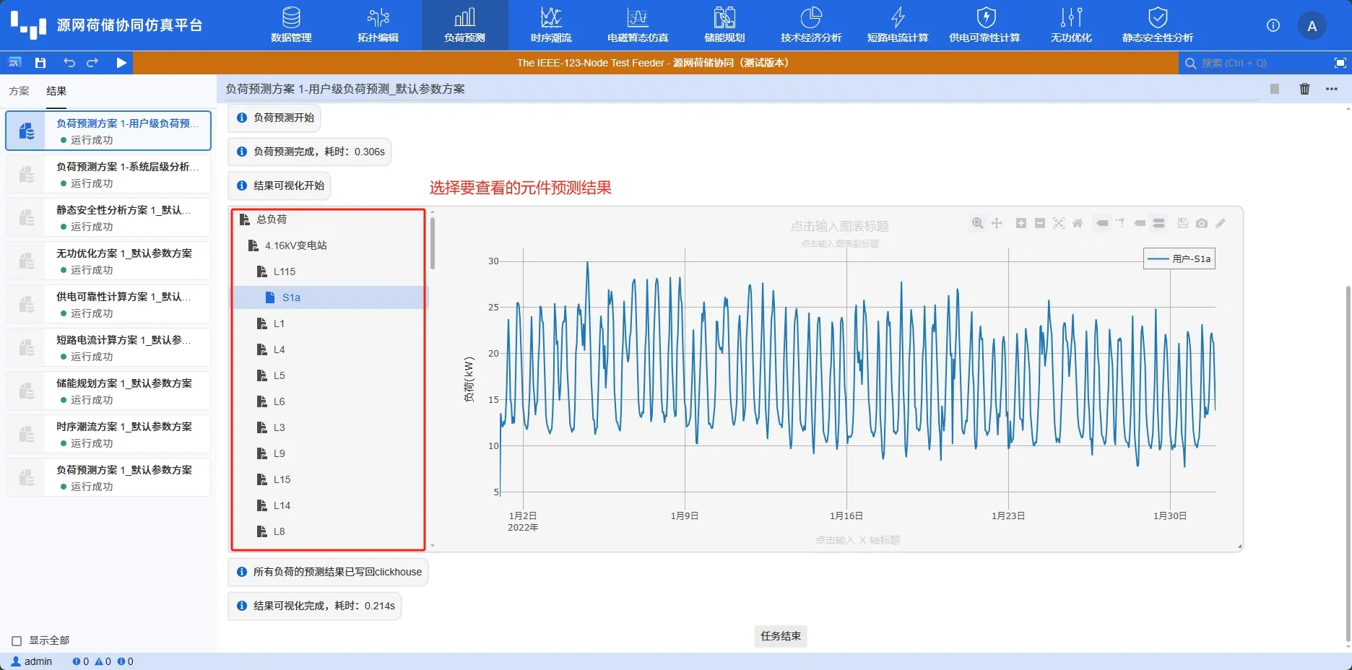Open the 无功优化 module

(x=1071, y=25)
